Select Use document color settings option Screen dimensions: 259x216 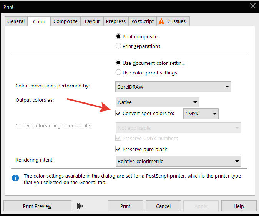click(x=118, y=63)
